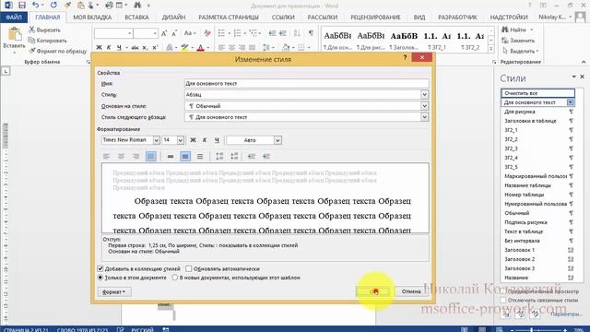Click Format Painter (Формат по образцу)
The image size is (590, 332).
[58, 51]
